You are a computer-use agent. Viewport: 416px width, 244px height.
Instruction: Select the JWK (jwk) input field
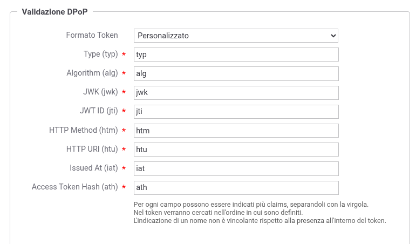coord(236,92)
